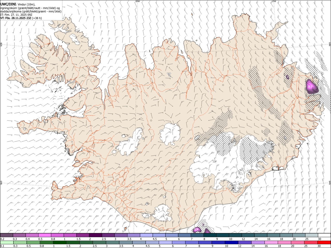Image resolution: width=331 pixels, height=248 pixels.
Task: Select the 'Vindur (10m),' header text
Action: tap(26, 4)
